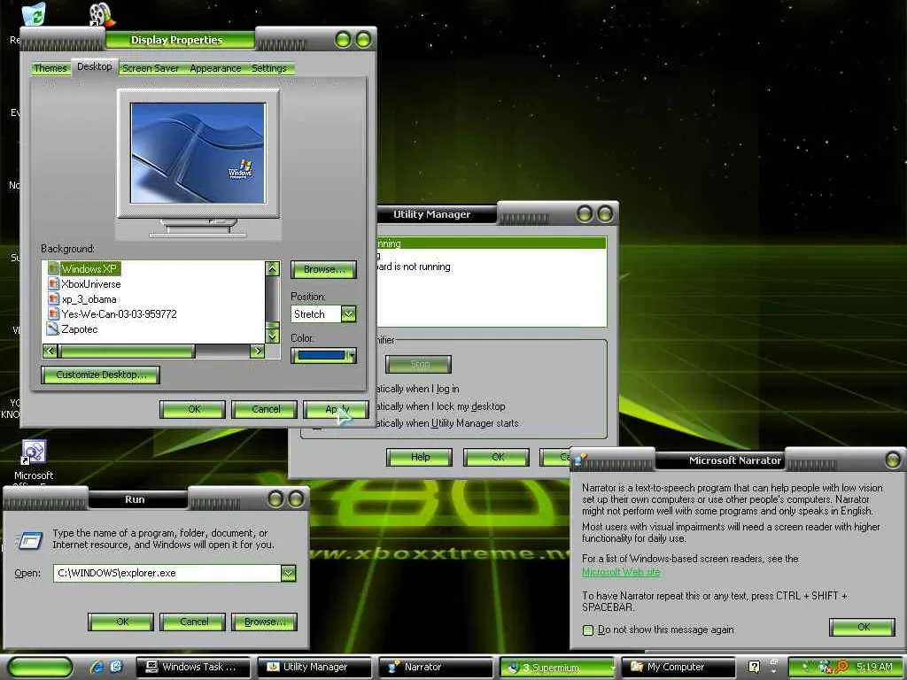Image resolution: width=907 pixels, height=680 pixels.
Task: Open the desktop Color picker dropdown arrow
Action: [x=351, y=355]
